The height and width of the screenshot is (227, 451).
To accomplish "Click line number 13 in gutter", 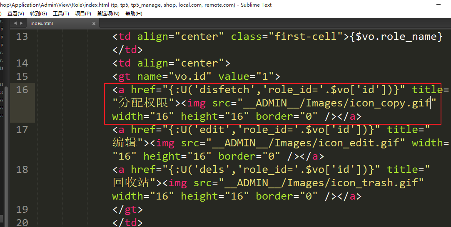I will [x=22, y=37].
